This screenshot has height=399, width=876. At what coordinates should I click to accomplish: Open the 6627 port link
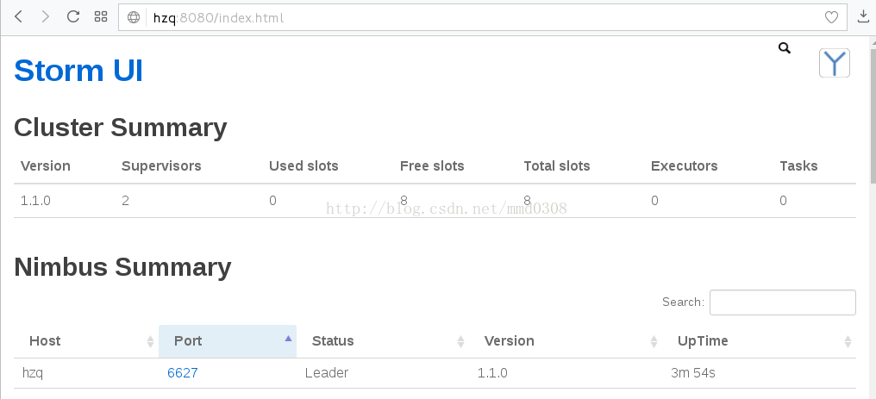click(x=183, y=373)
